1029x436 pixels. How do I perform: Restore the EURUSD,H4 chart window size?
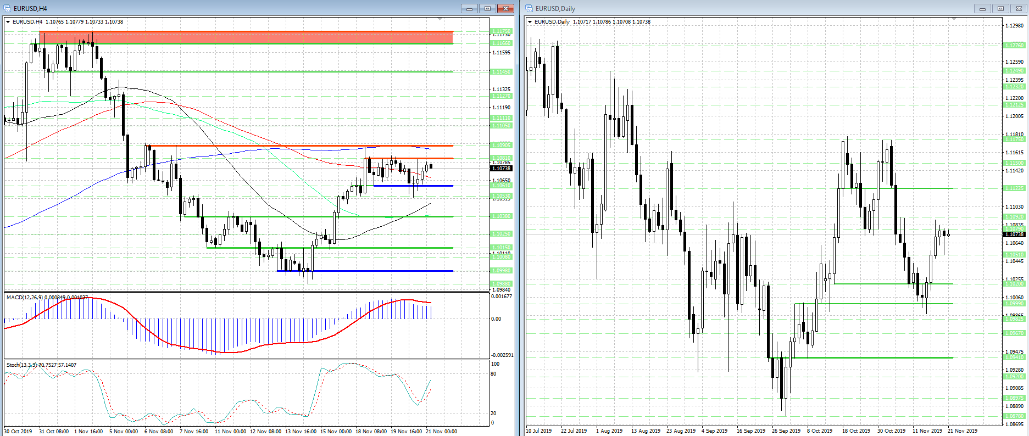click(x=487, y=8)
